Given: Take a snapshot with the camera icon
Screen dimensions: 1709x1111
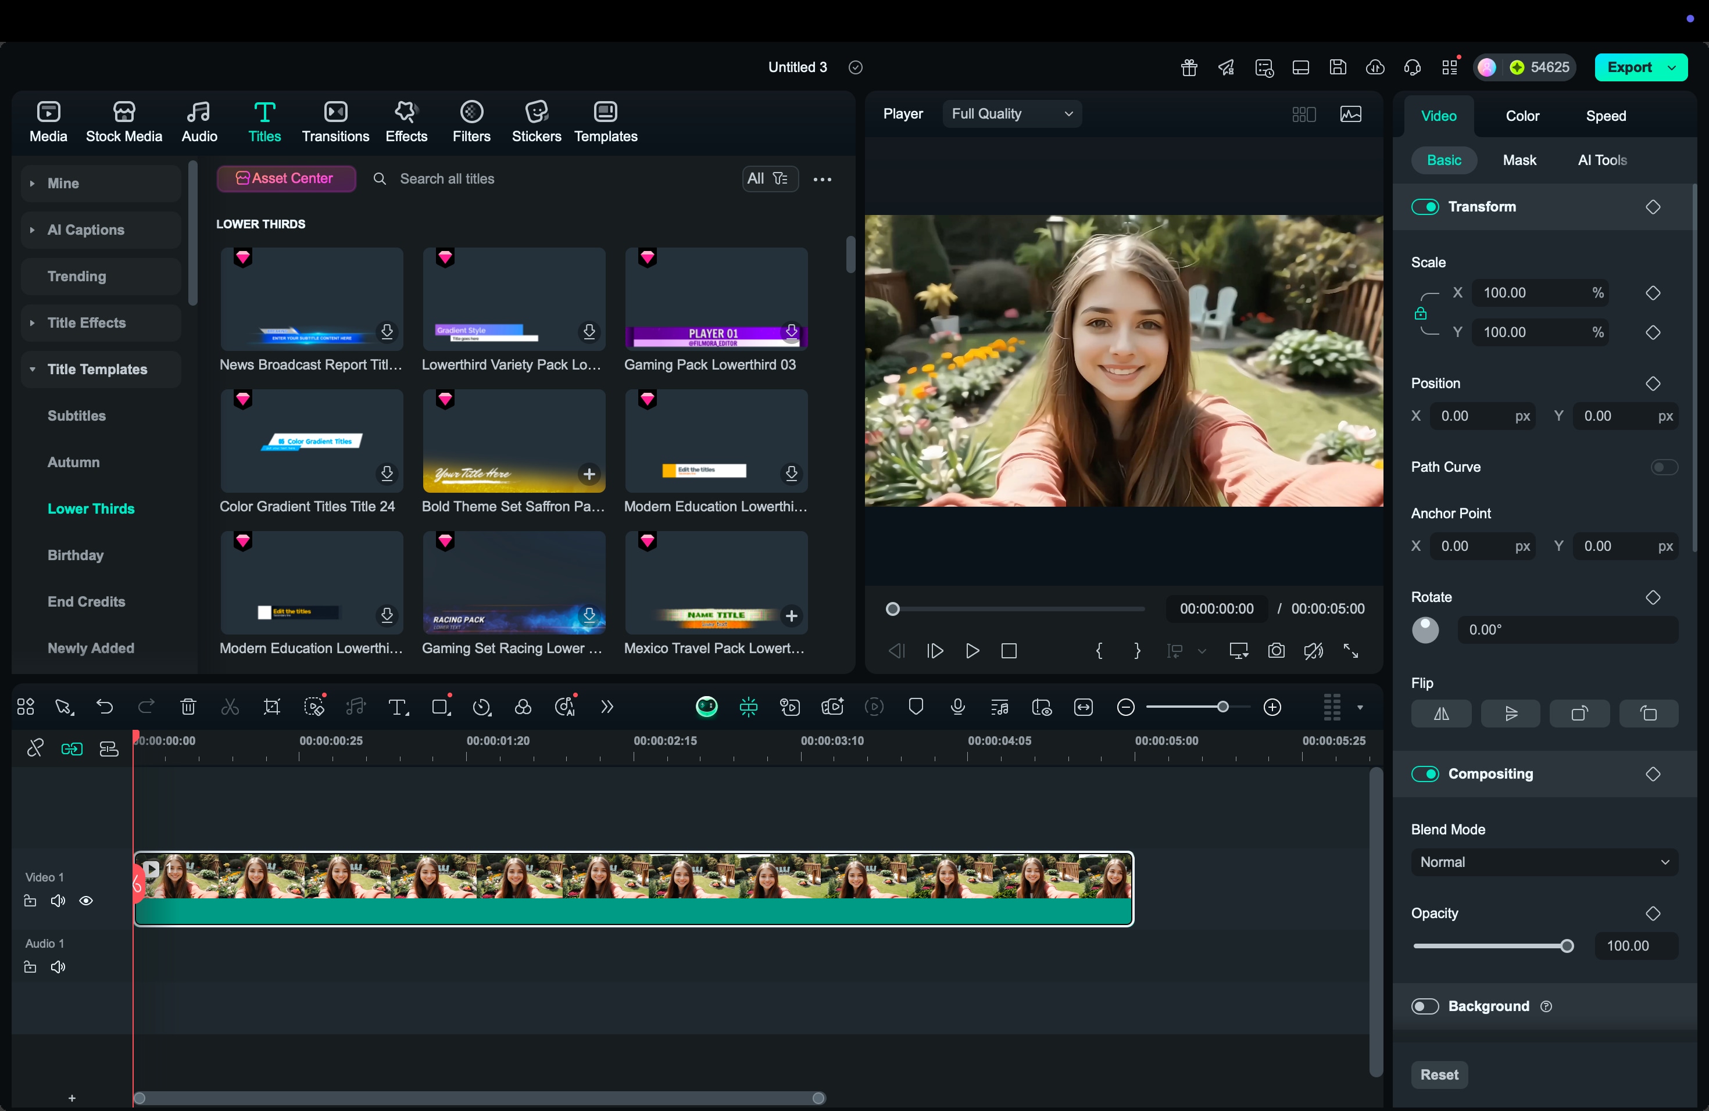Looking at the screenshot, I should (1276, 651).
